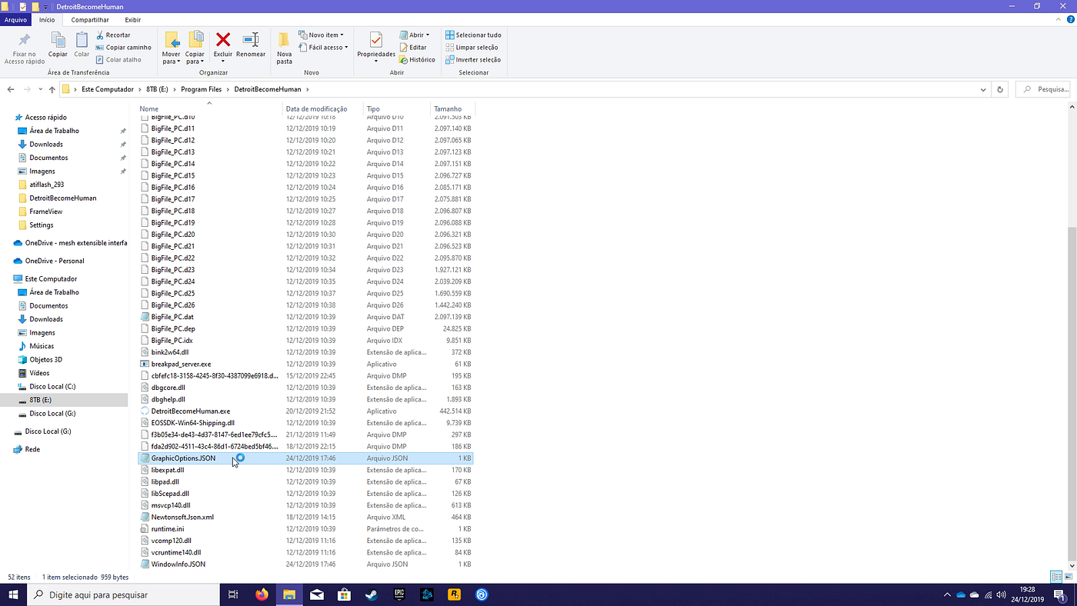Click Colar atalho in the ribbon
Viewport: 1077px width, 606px height.
[x=118, y=59]
